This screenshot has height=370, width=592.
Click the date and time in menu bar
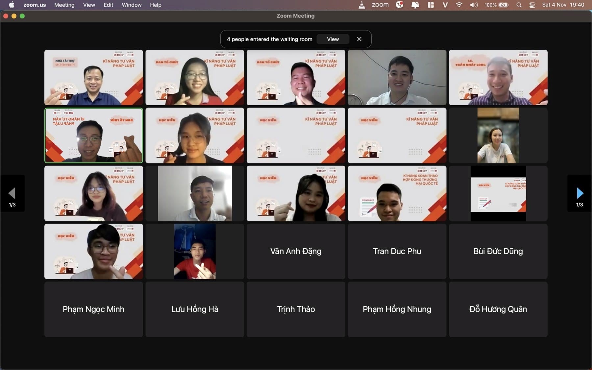coord(563,5)
